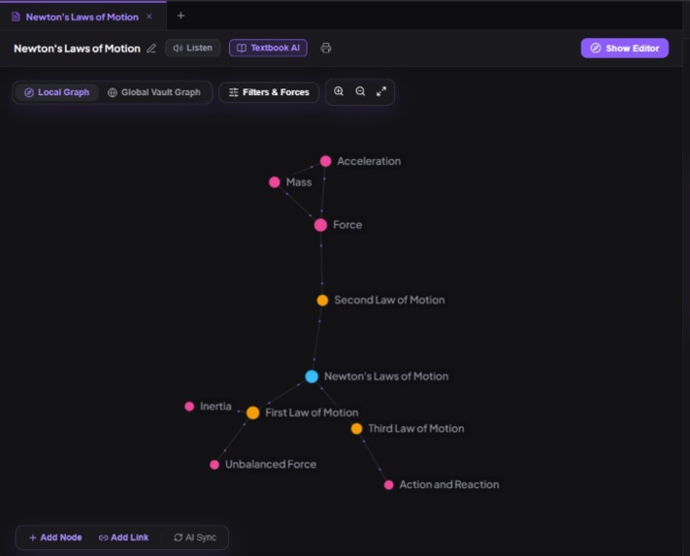Click Add Link button

coord(123,538)
